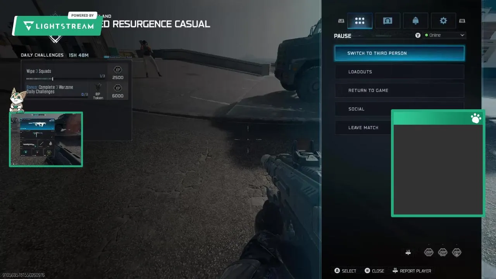Viewport: 496px width, 279px height.
Task: Click the RB bumper prompt icon
Action: 462,21
